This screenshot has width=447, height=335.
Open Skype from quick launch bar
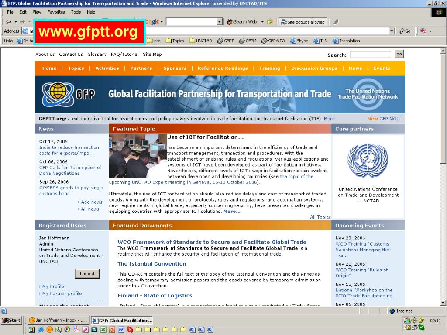pos(130,330)
